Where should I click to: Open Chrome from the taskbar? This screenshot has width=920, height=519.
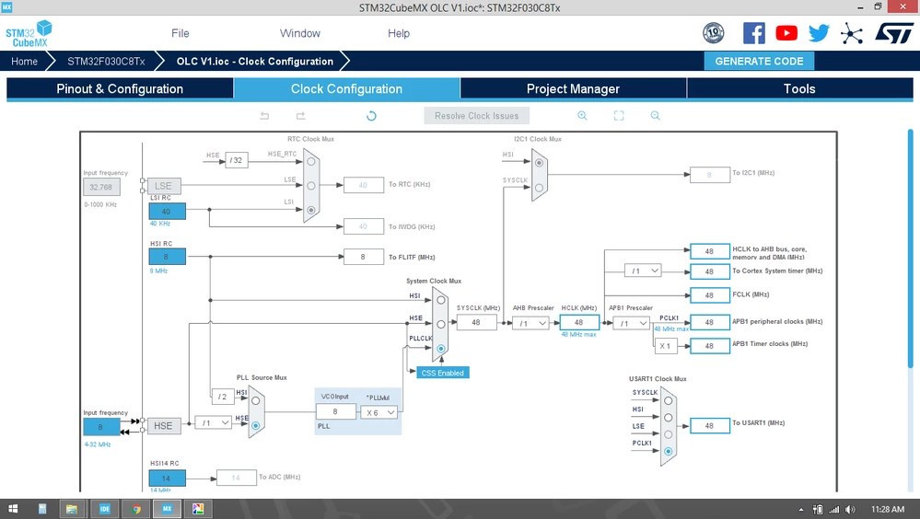[136, 509]
